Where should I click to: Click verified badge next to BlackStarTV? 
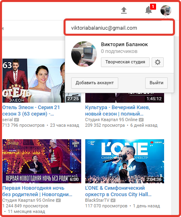point(113,200)
